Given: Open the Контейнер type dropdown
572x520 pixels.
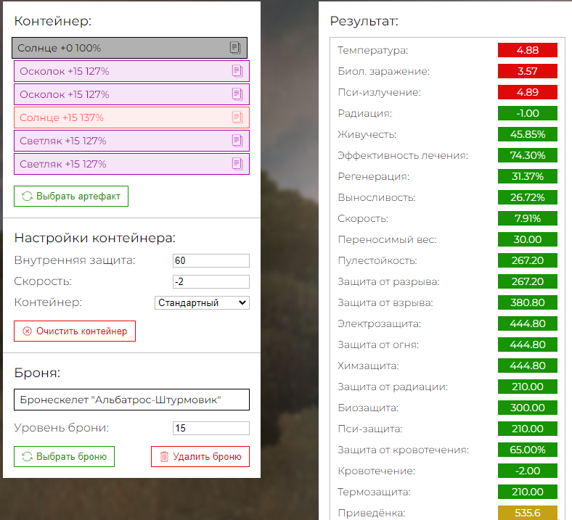Looking at the screenshot, I should pos(202,303).
